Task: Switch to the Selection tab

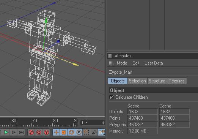Action: click(137, 81)
